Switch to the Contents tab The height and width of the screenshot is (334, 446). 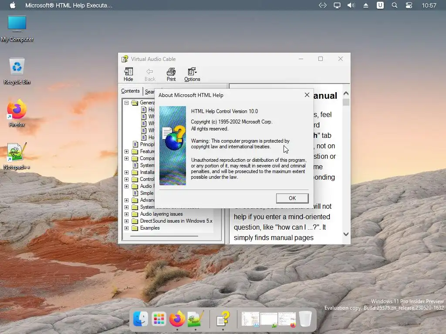click(130, 91)
